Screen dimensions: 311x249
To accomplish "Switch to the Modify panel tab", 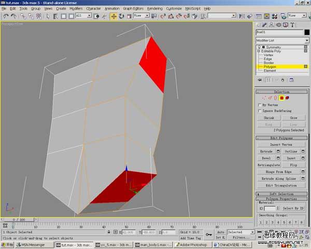I will pyautogui.click(x=264, y=25).
